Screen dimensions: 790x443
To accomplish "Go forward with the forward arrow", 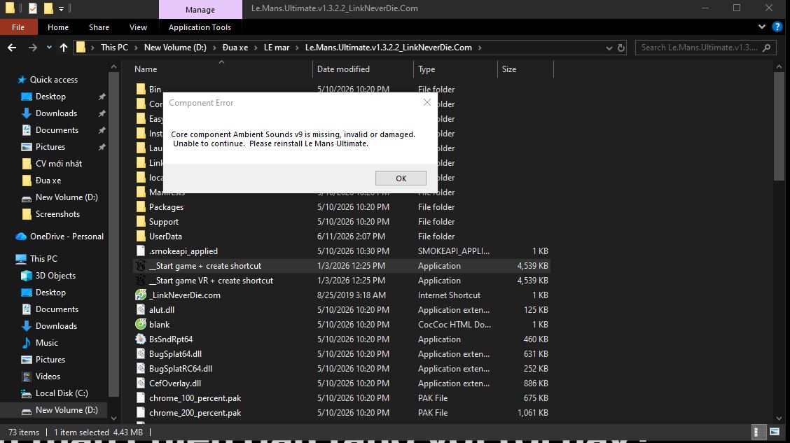I will 32,48.
